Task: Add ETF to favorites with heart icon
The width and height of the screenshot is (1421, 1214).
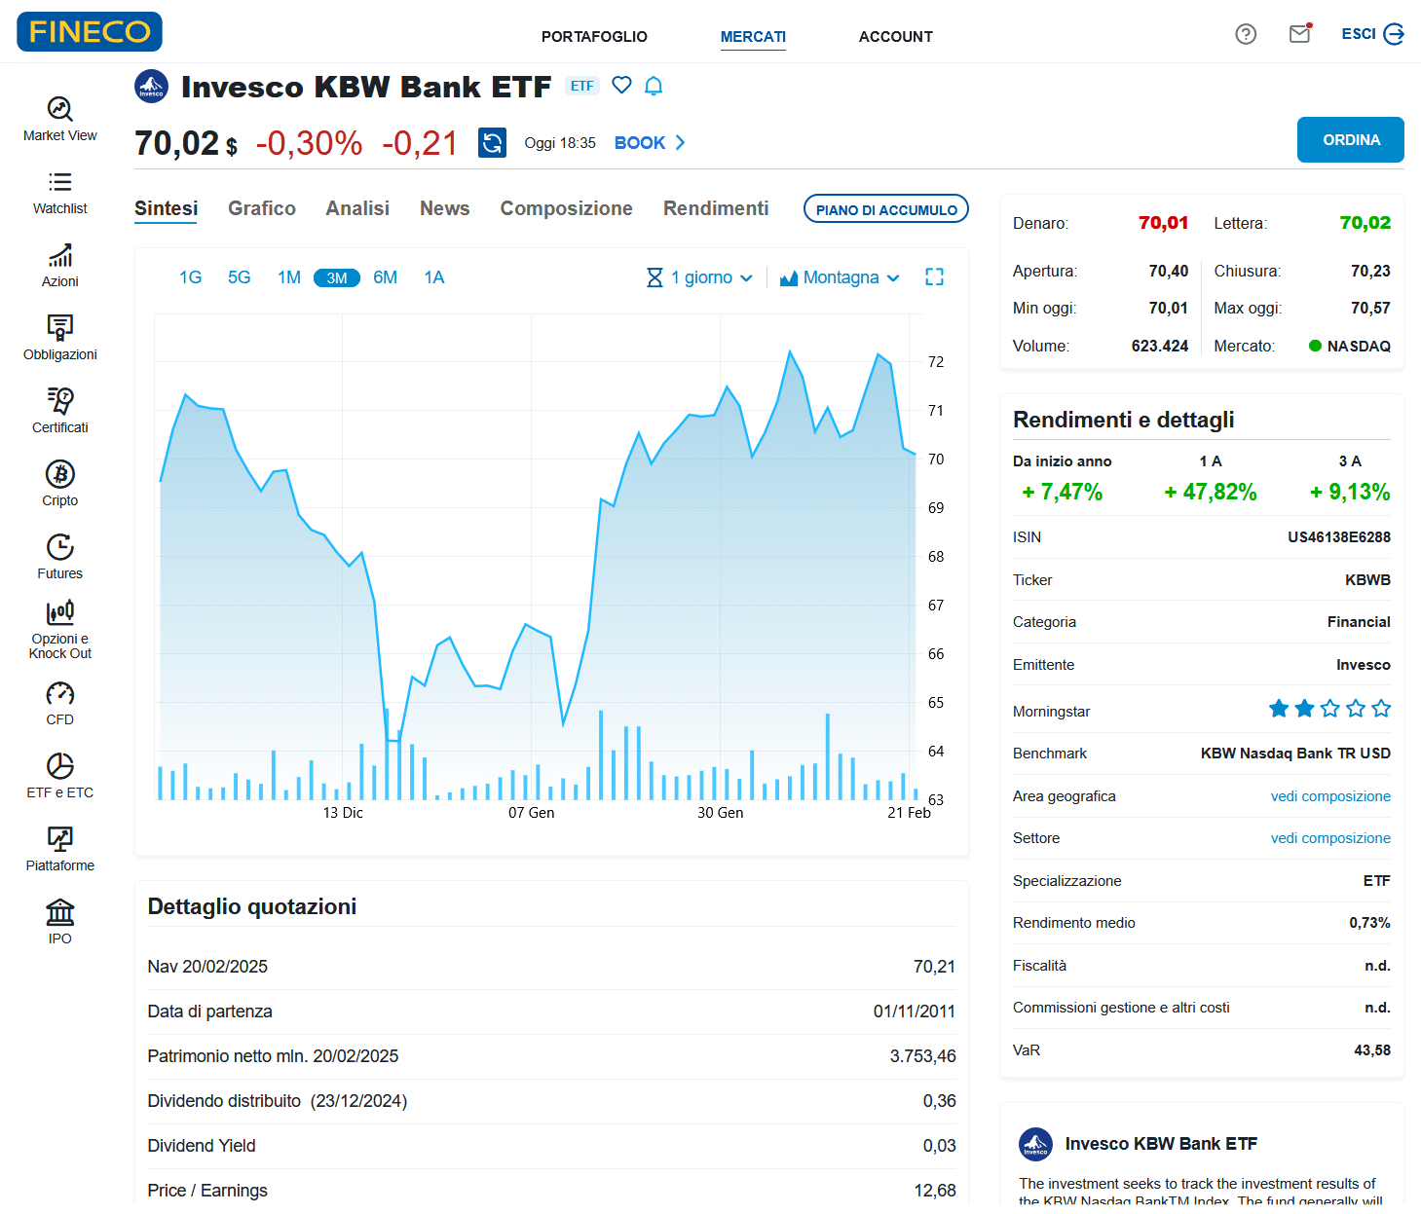Action: [x=621, y=85]
